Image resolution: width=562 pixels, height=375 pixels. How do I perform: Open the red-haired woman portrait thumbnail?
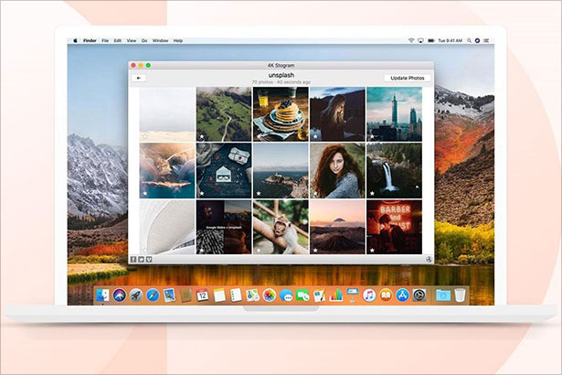pyautogui.click(x=337, y=170)
